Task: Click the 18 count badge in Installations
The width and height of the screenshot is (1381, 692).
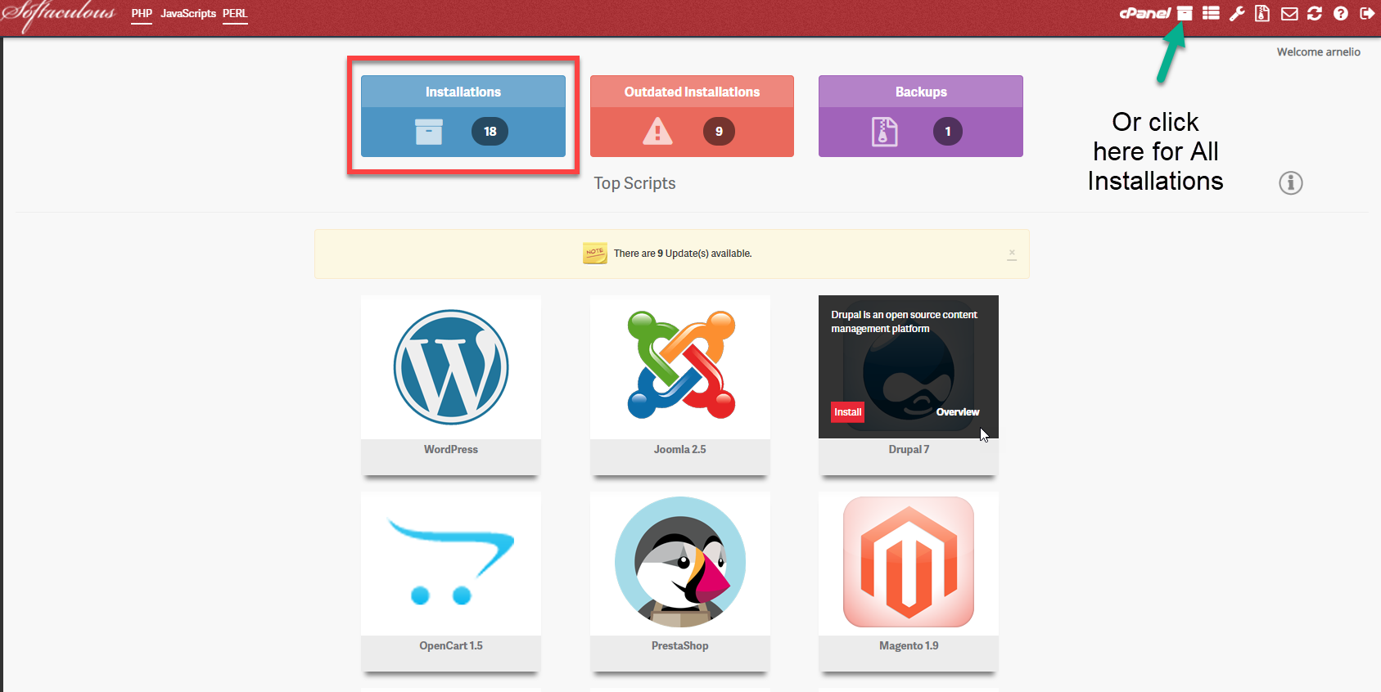Action: point(490,132)
